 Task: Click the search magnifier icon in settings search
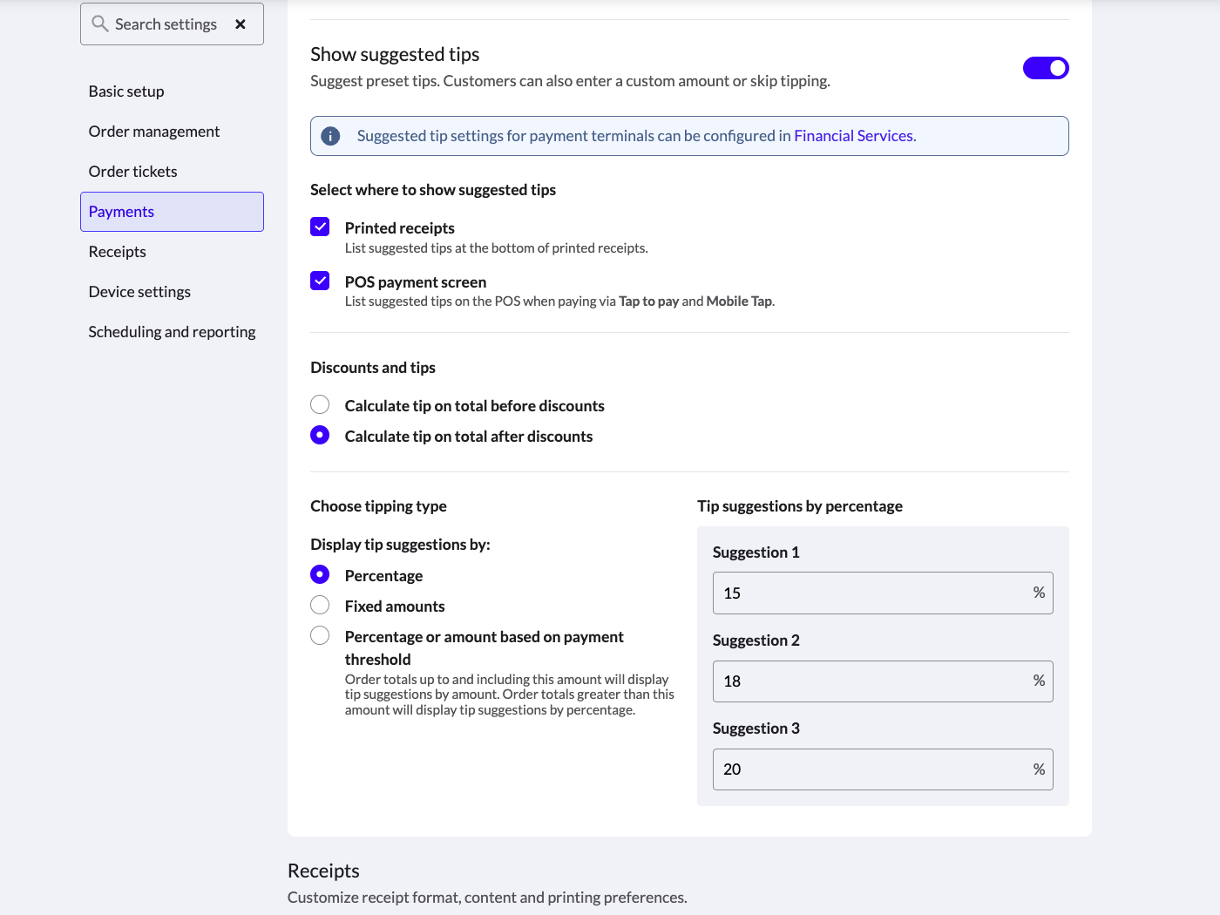[99, 24]
